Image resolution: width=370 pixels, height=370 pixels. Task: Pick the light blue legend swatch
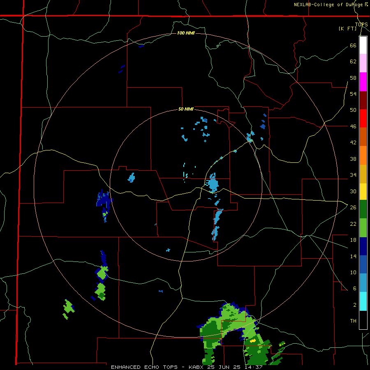363,283
